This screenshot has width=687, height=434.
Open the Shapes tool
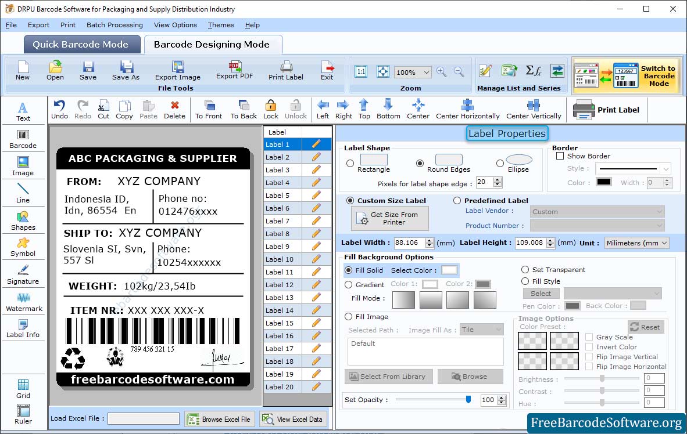(23, 221)
